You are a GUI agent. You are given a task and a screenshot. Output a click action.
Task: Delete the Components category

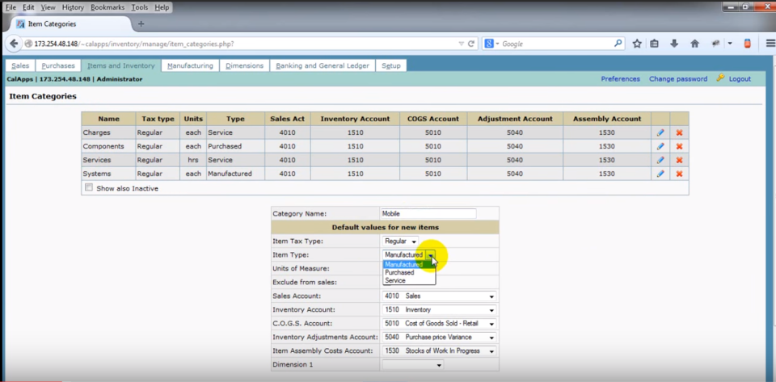click(x=679, y=146)
